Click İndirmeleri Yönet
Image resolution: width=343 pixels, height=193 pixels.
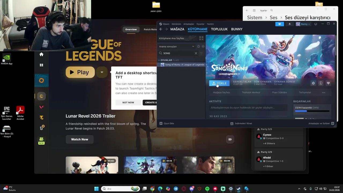(x=241, y=124)
